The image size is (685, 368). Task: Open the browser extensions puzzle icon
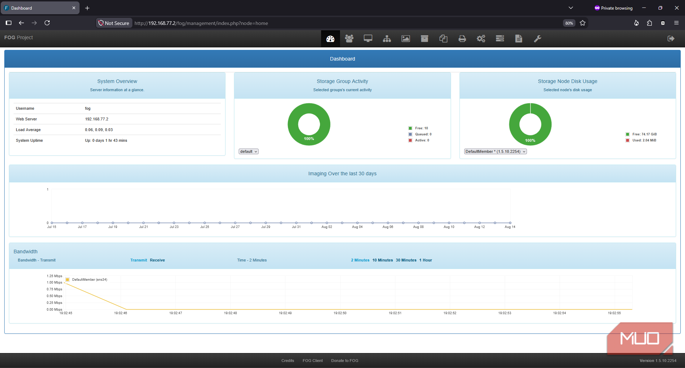coord(649,23)
